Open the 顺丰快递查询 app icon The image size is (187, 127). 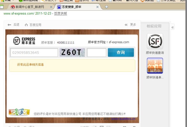coord(155,41)
